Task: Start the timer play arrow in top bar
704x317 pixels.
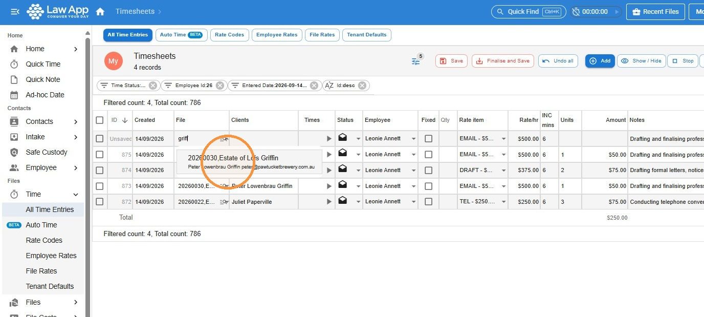Action: (617, 11)
